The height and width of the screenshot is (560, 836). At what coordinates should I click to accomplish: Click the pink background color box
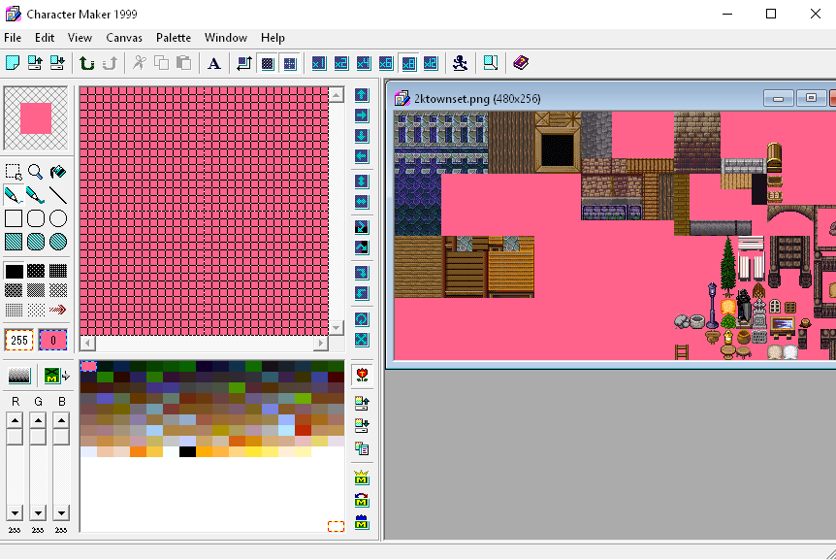point(52,341)
